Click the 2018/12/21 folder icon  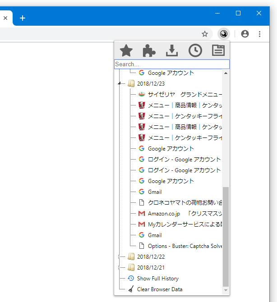click(131, 268)
